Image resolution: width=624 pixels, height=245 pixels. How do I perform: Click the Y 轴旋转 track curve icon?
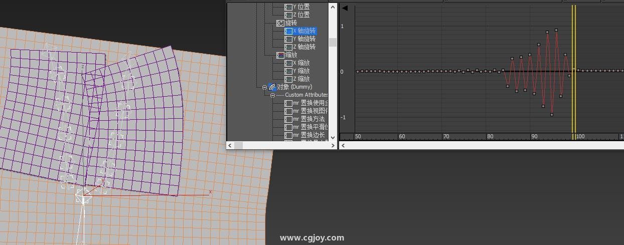288,39
